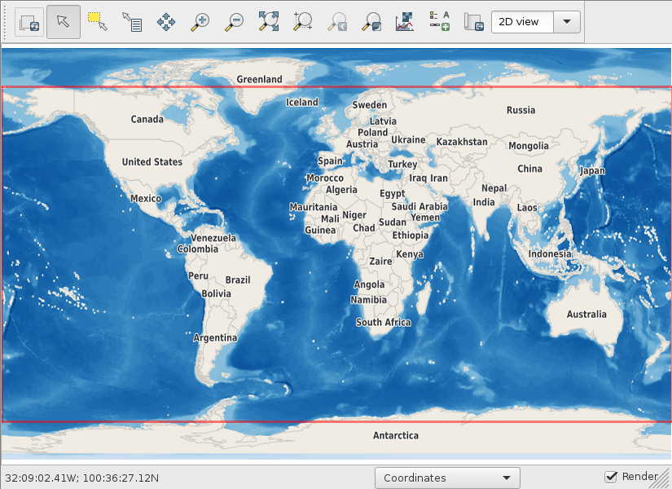Go to previous zoom extent
The height and width of the screenshot is (489, 672).
click(337, 22)
